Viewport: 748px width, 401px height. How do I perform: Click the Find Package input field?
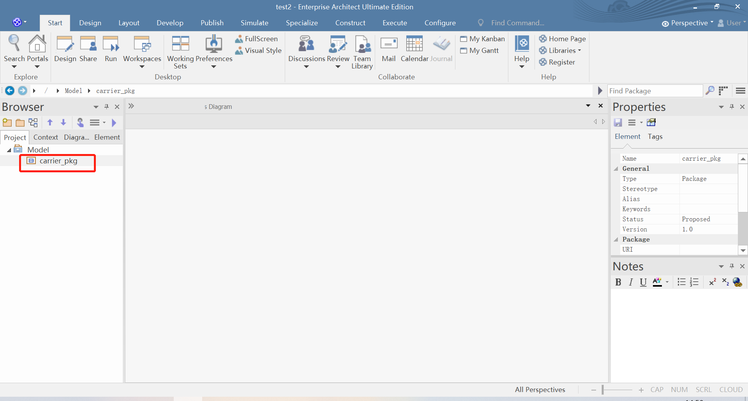click(x=655, y=91)
